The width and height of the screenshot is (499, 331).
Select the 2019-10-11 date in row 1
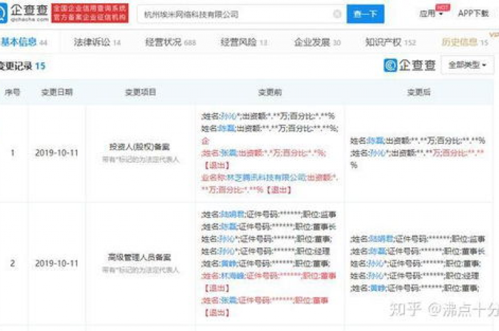(x=57, y=153)
